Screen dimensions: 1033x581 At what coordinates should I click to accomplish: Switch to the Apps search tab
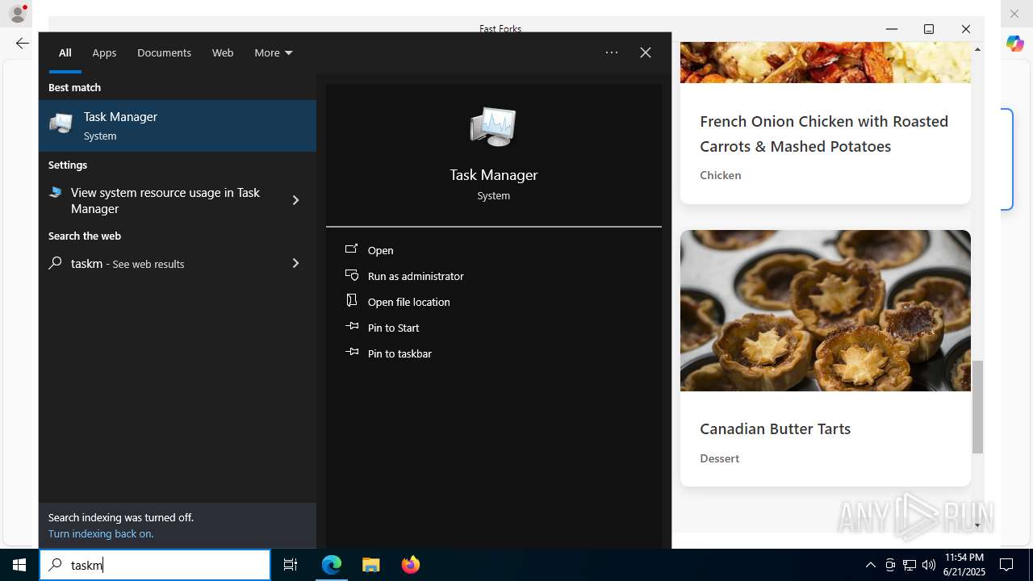[x=104, y=52]
